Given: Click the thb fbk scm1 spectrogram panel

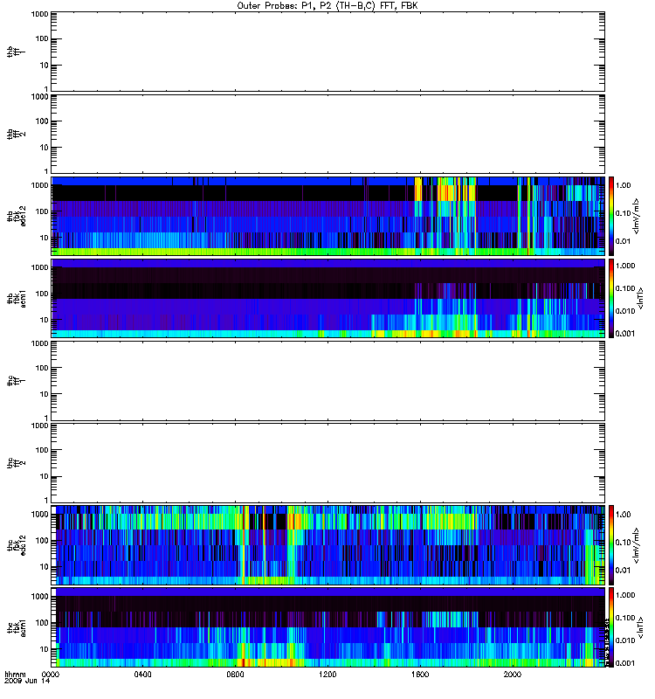Looking at the screenshot, I should pyautogui.click(x=327, y=298).
